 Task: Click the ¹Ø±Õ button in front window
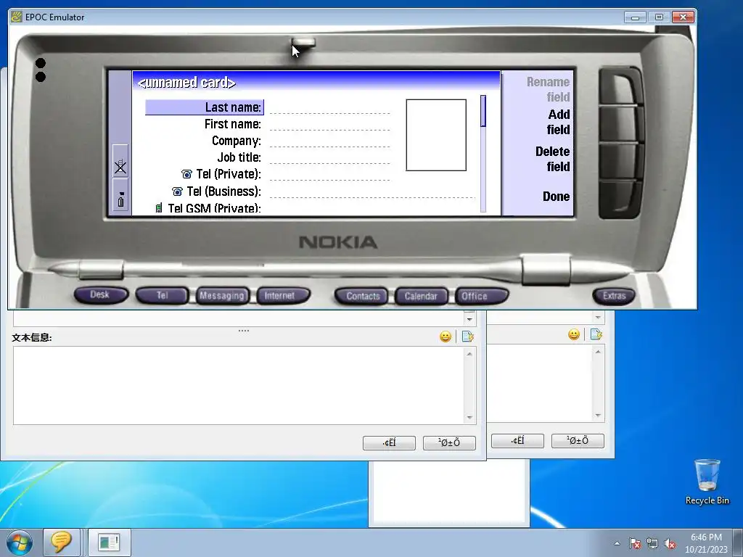click(x=449, y=443)
